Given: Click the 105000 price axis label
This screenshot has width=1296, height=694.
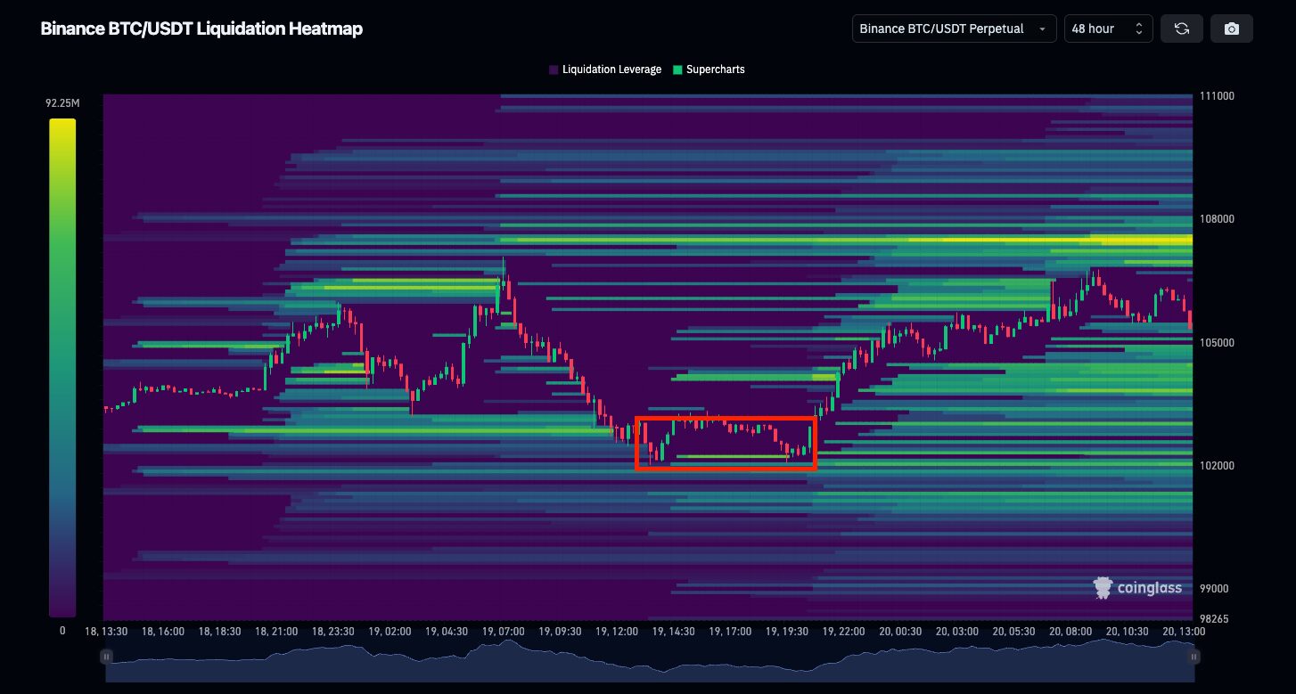Looking at the screenshot, I should point(1217,343).
